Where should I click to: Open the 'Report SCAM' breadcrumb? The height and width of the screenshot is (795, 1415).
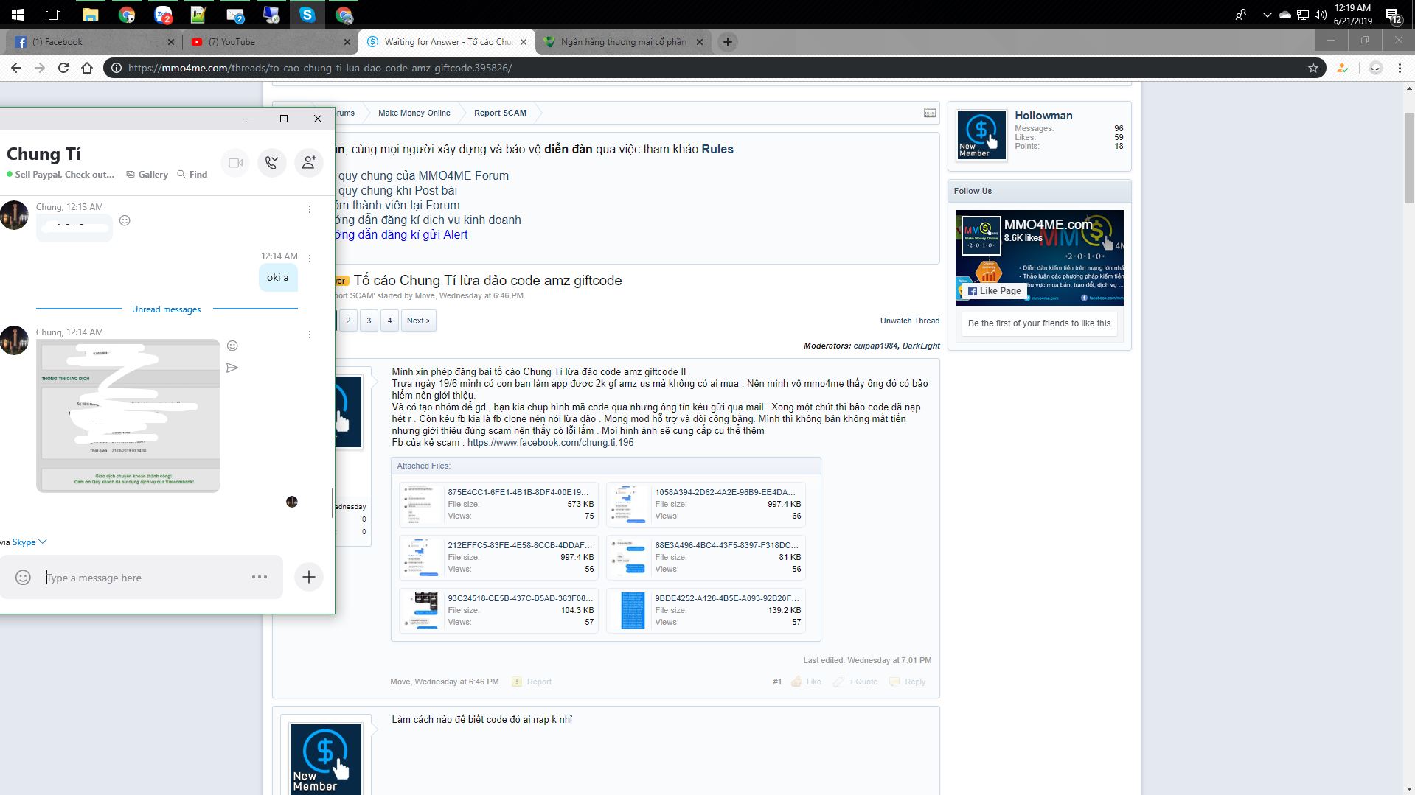tap(501, 113)
